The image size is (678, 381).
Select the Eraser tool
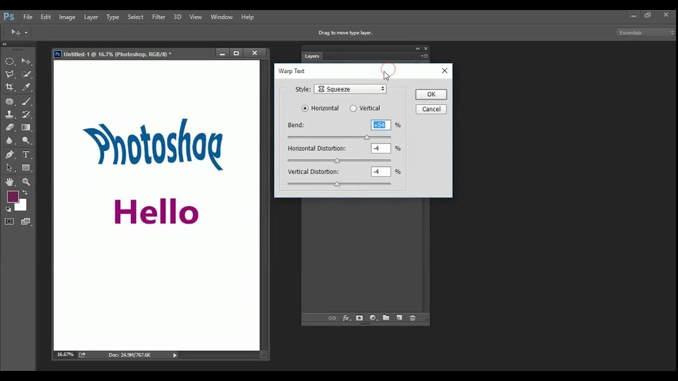pos(10,128)
